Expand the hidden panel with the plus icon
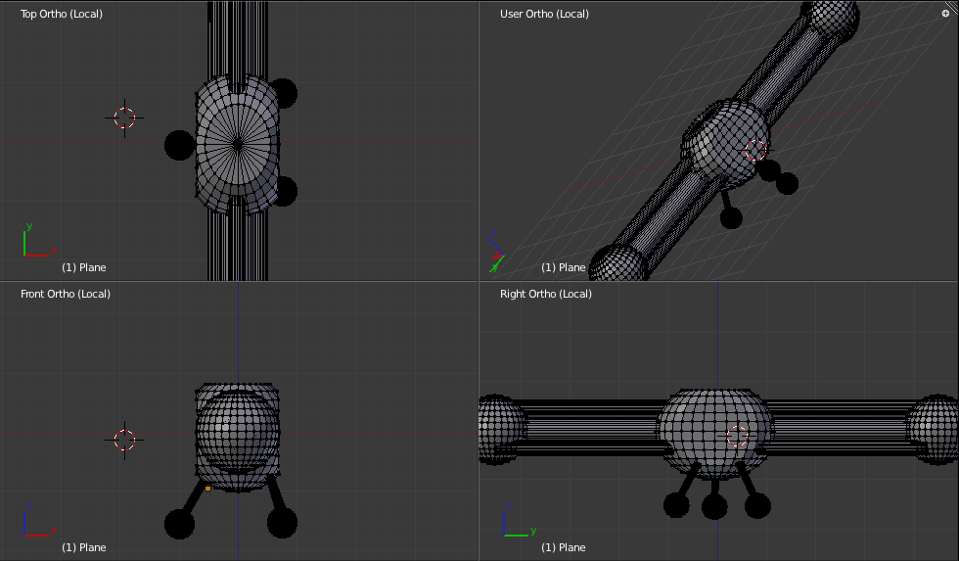Viewport: 959px width, 561px height. 945,13
